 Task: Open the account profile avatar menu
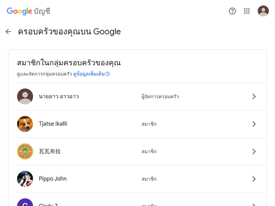click(x=263, y=11)
